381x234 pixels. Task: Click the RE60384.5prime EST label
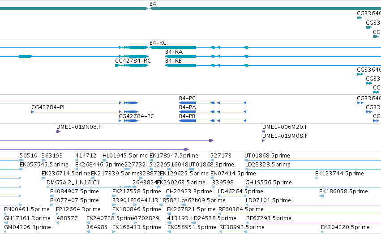[241, 209]
